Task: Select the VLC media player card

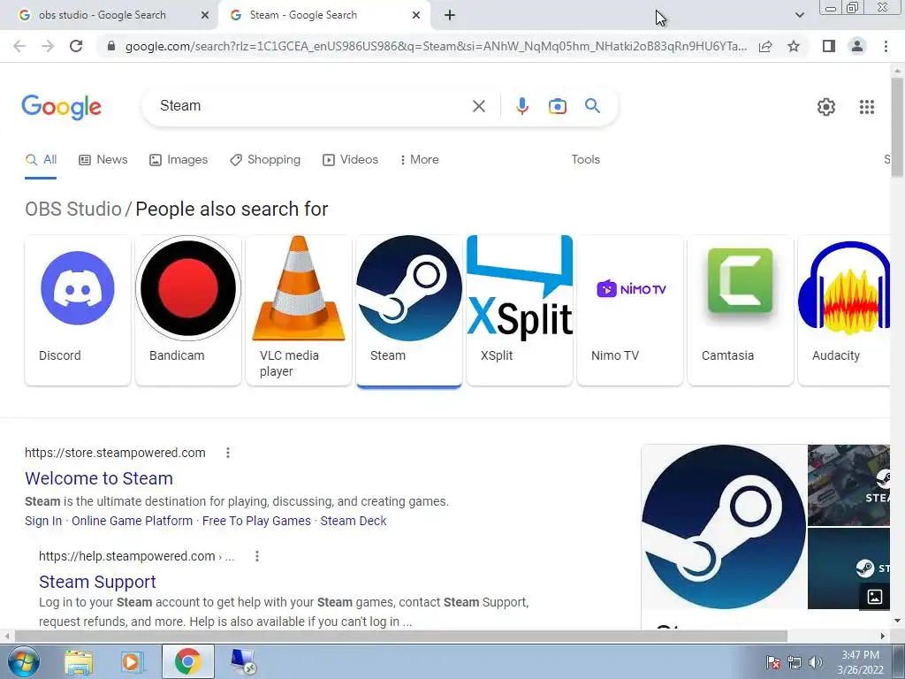Action: click(x=299, y=309)
